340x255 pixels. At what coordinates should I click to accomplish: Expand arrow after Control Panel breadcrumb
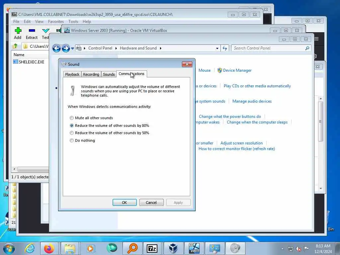[x=116, y=48]
